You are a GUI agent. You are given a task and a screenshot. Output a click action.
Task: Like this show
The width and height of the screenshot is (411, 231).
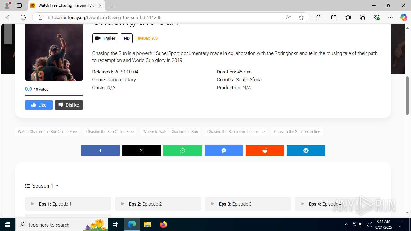39,105
